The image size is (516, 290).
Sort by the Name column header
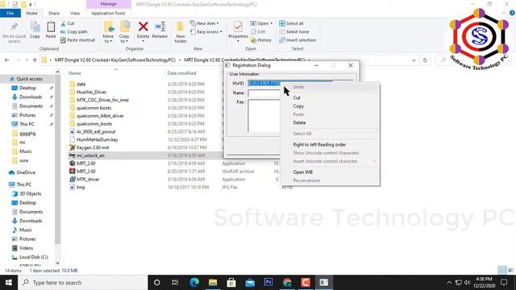pos(75,73)
